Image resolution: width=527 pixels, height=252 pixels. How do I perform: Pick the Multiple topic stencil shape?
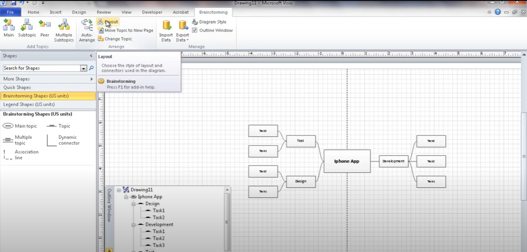pos(17,140)
